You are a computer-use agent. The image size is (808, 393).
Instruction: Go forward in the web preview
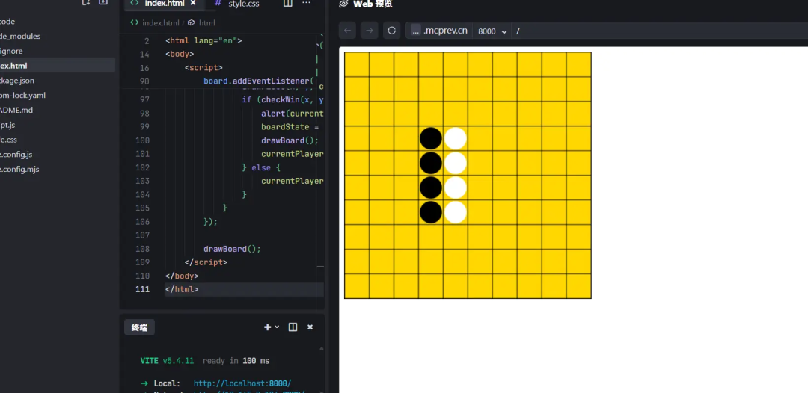[370, 31]
